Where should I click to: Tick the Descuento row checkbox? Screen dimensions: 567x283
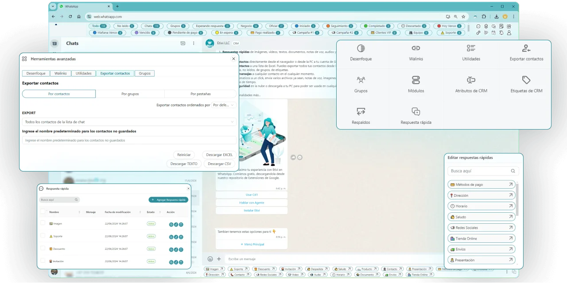pos(43,249)
